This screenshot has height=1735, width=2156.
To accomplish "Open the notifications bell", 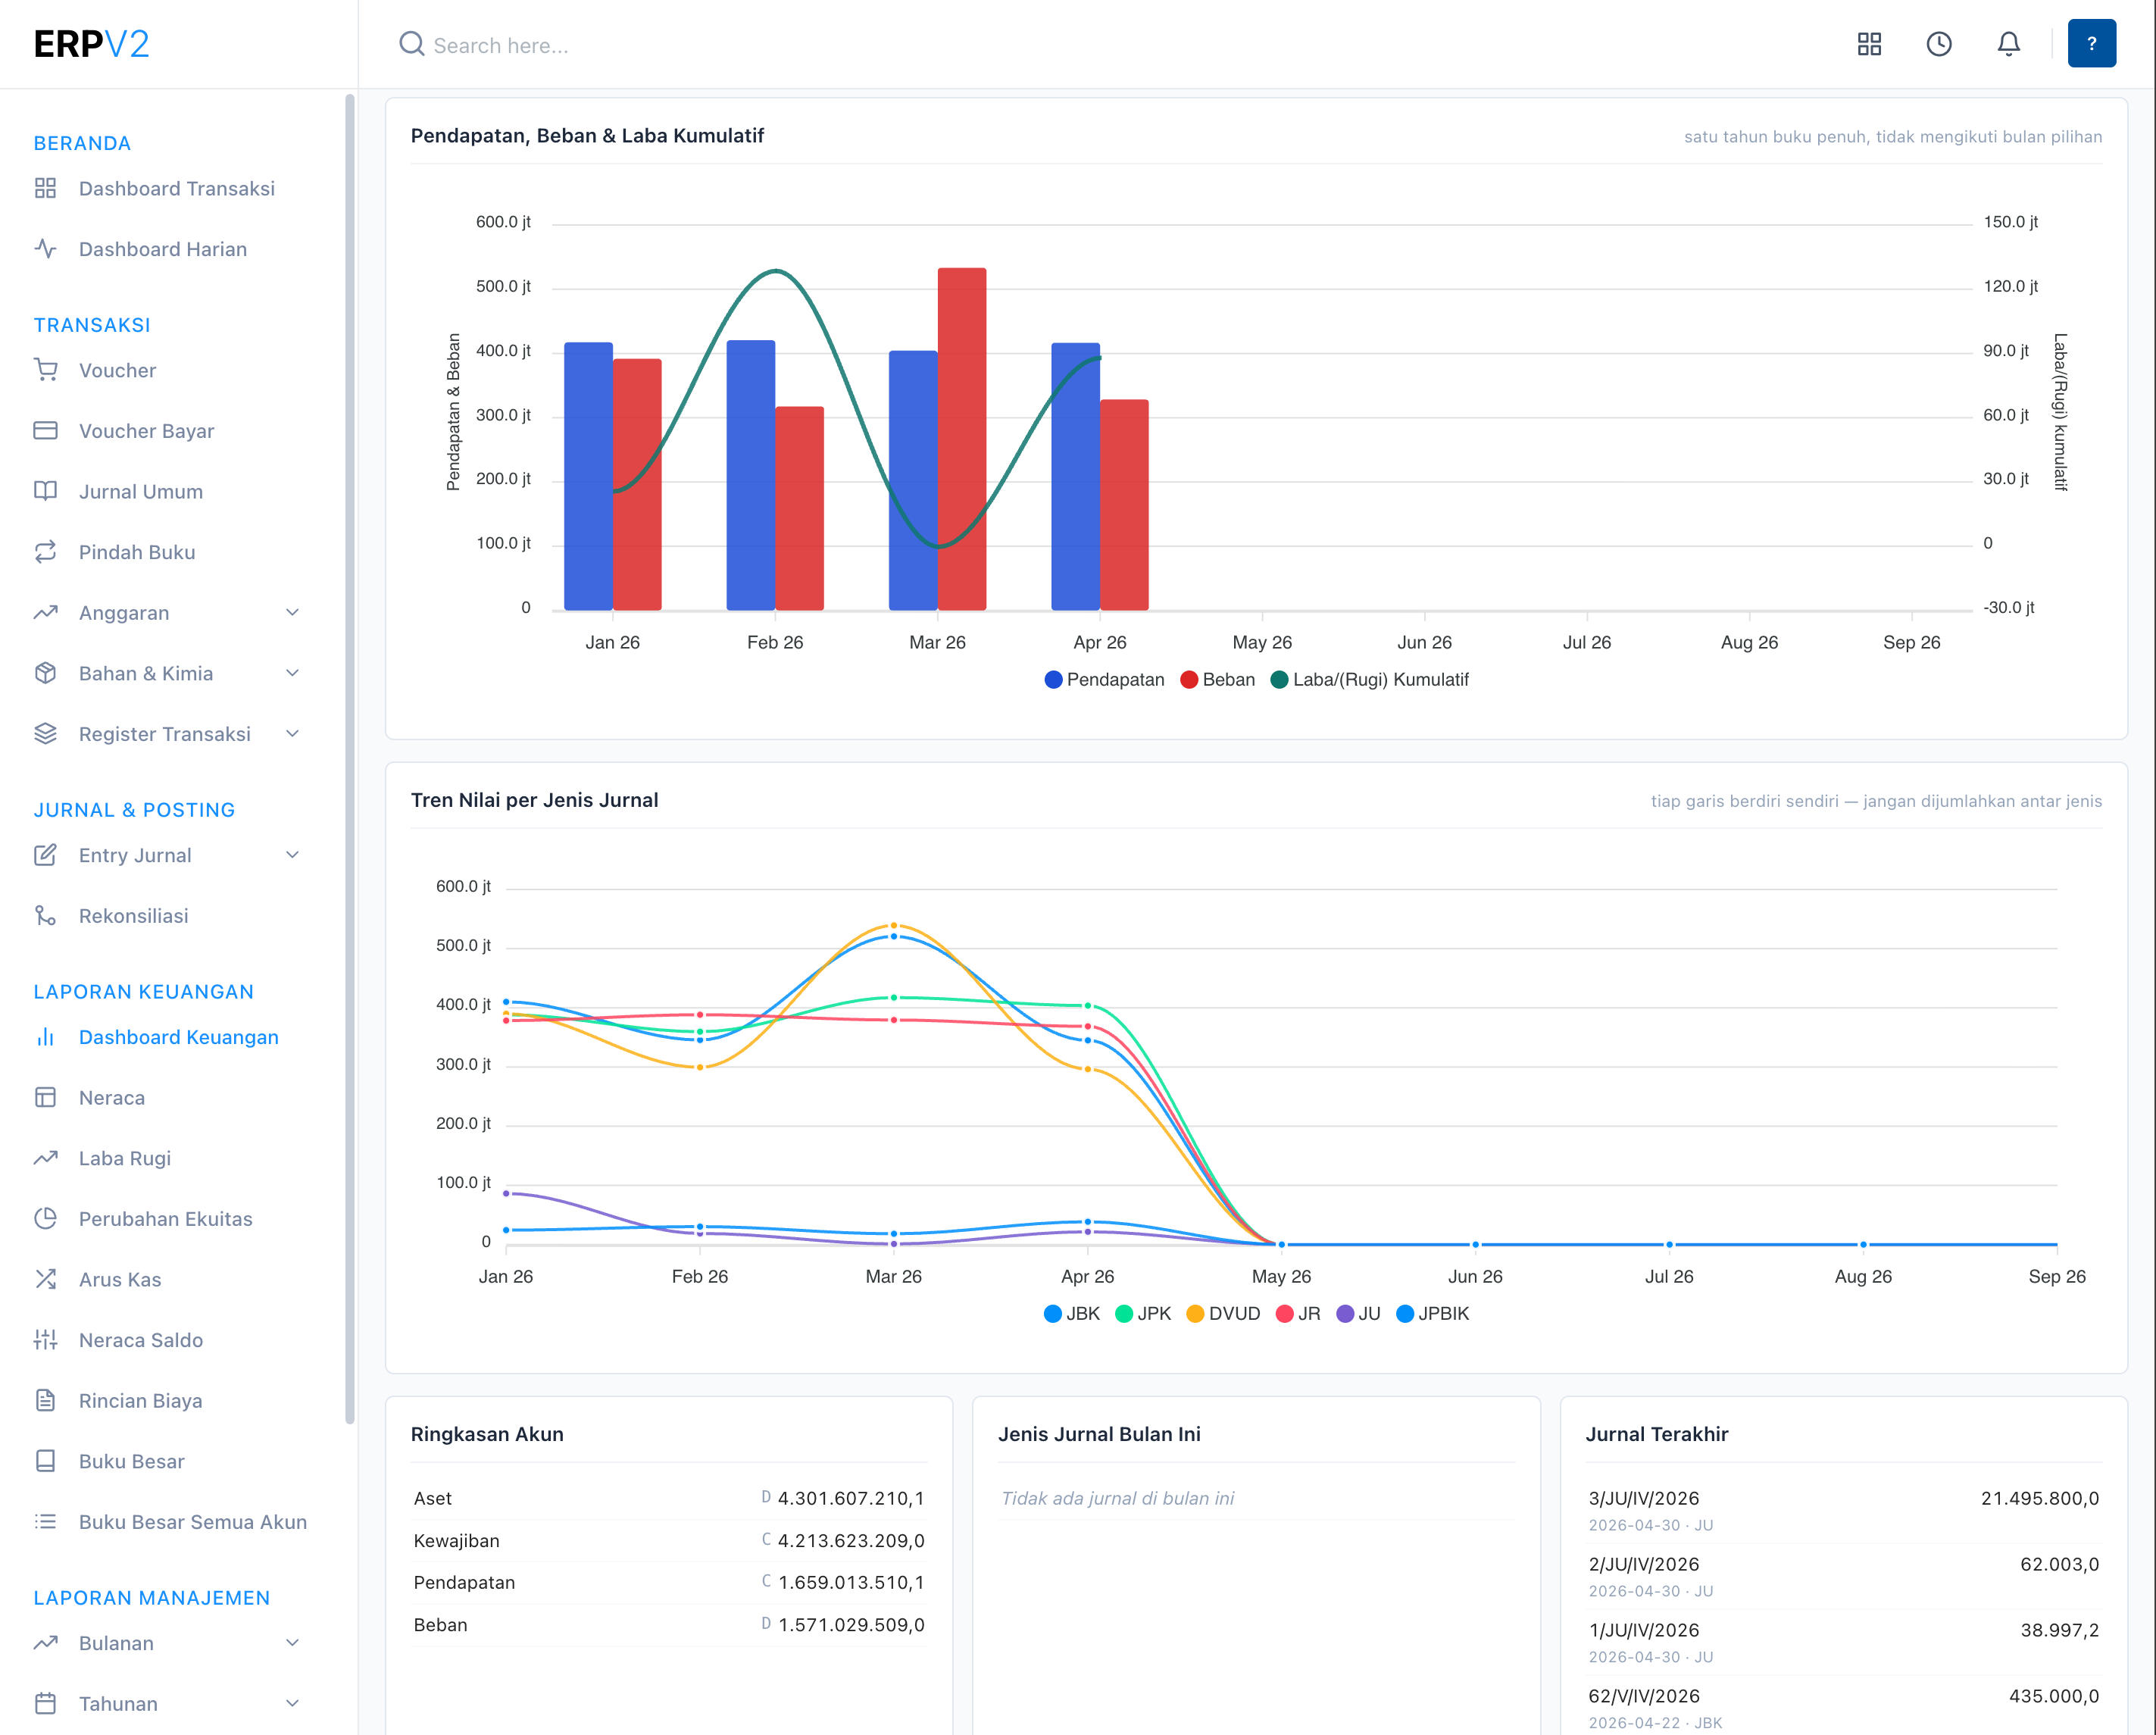I will click(2009, 44).
